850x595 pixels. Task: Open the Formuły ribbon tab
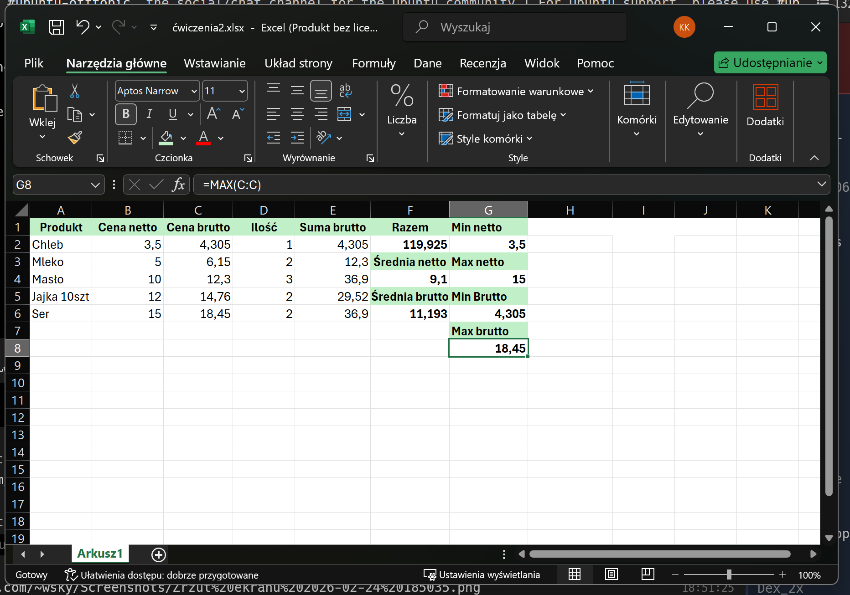coord(373,63)
